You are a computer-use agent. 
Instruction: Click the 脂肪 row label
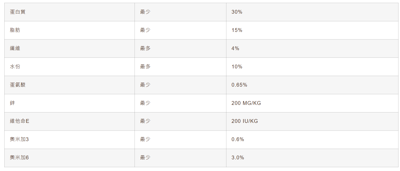(x=15, y=30)
